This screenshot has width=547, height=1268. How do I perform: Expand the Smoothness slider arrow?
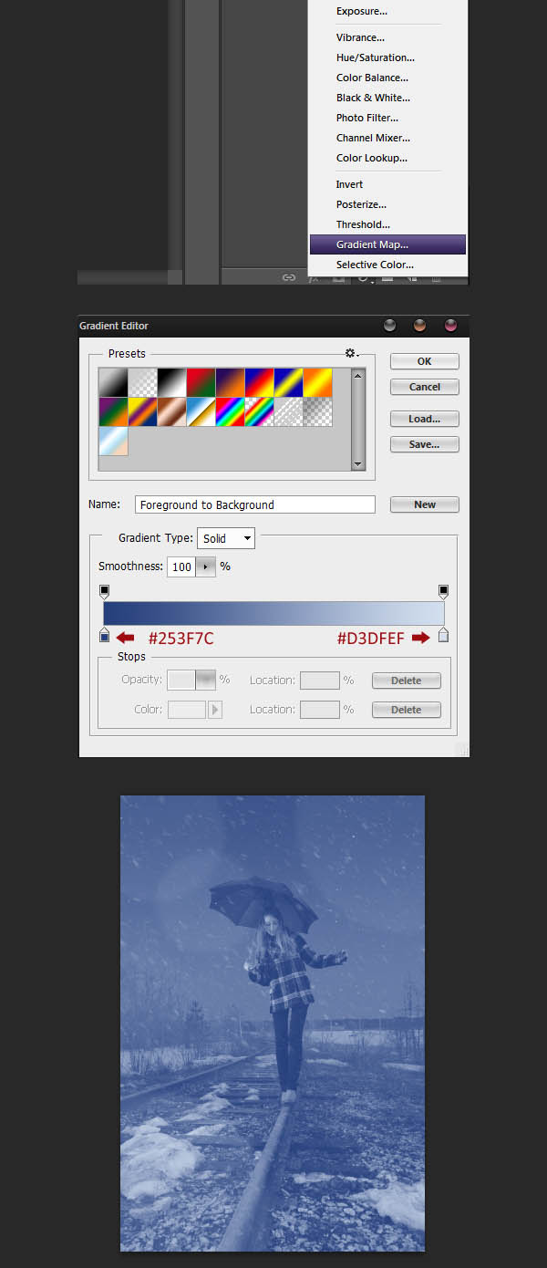(206, 566)
